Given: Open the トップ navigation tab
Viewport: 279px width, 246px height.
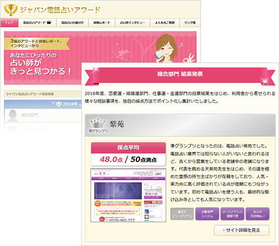Looking at the screenshot, I should tap(9, 23).
